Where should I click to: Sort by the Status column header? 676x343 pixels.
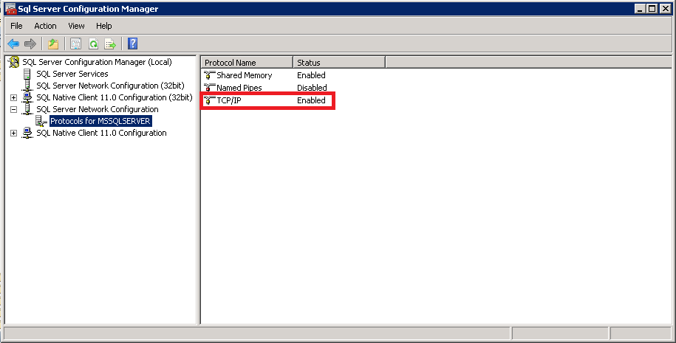coord(339,63)
